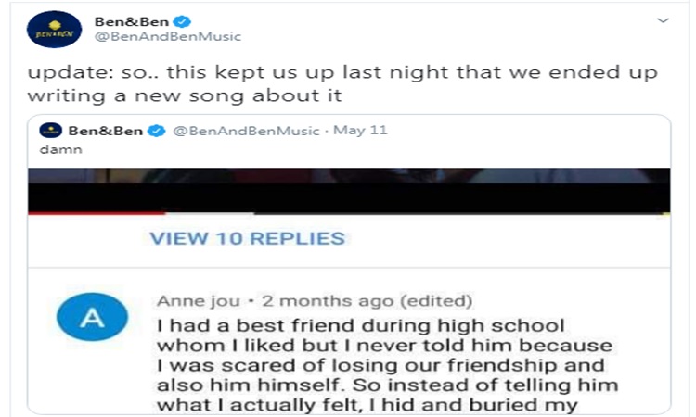Click the small Ben&Ben avatar in the quoted tweet

click(50, 130)
